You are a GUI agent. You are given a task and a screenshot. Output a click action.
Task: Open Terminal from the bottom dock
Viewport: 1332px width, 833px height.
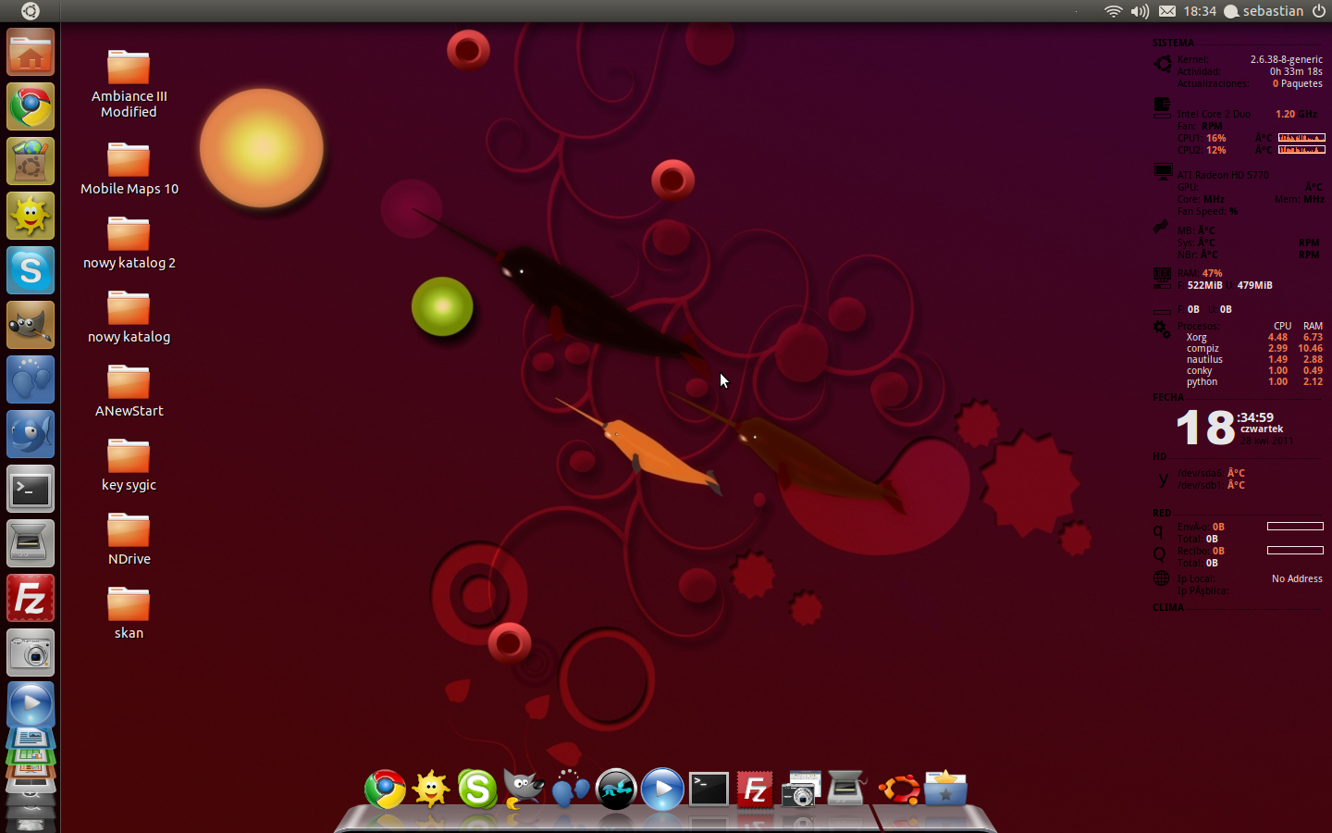[709, 789]
